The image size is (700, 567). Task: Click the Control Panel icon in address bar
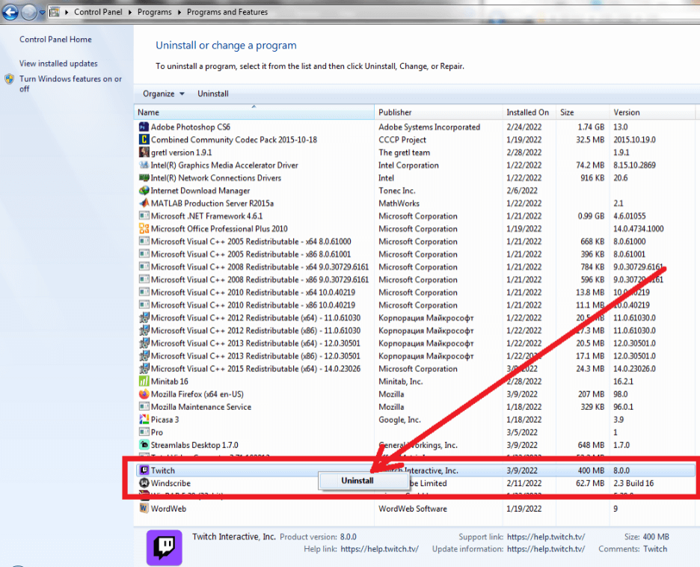[x=55, y=12]
